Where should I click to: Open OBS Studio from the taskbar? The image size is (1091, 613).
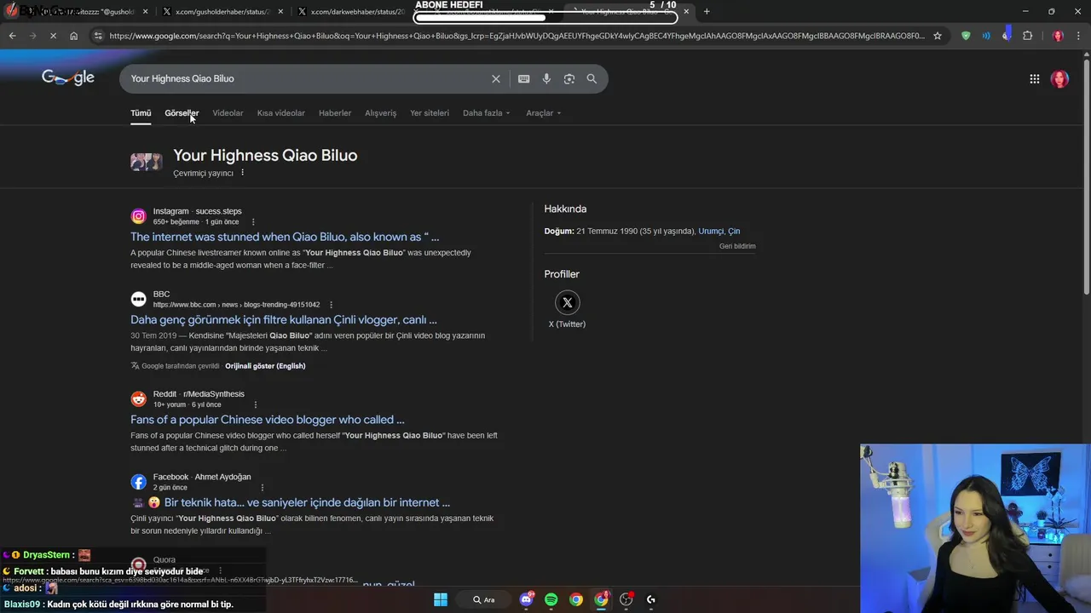(626, 599)
